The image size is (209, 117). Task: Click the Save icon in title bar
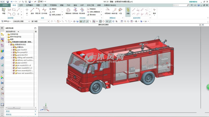(8, 2)
